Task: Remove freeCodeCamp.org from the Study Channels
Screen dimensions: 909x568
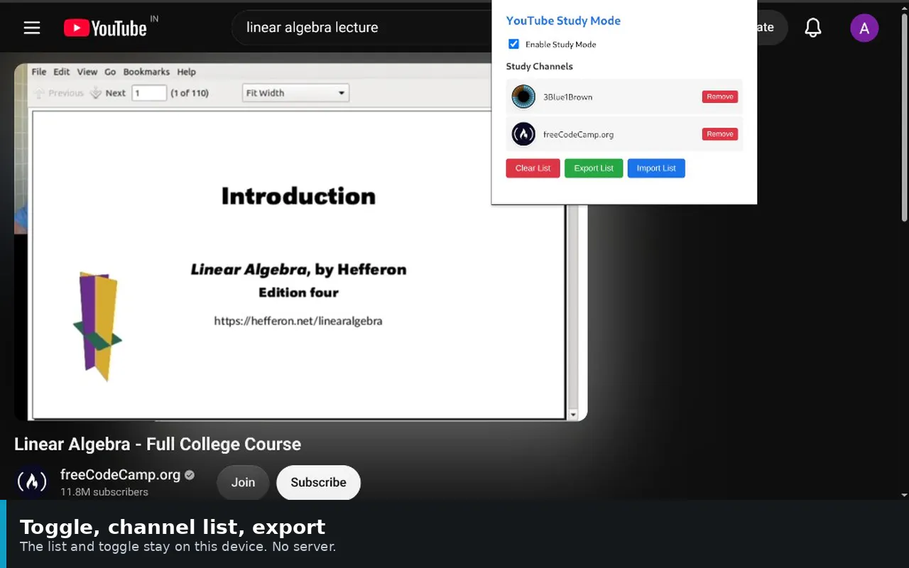Action: [x=720, y=133]
